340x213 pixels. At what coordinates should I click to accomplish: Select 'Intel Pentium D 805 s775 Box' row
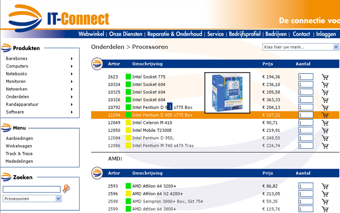215,115
